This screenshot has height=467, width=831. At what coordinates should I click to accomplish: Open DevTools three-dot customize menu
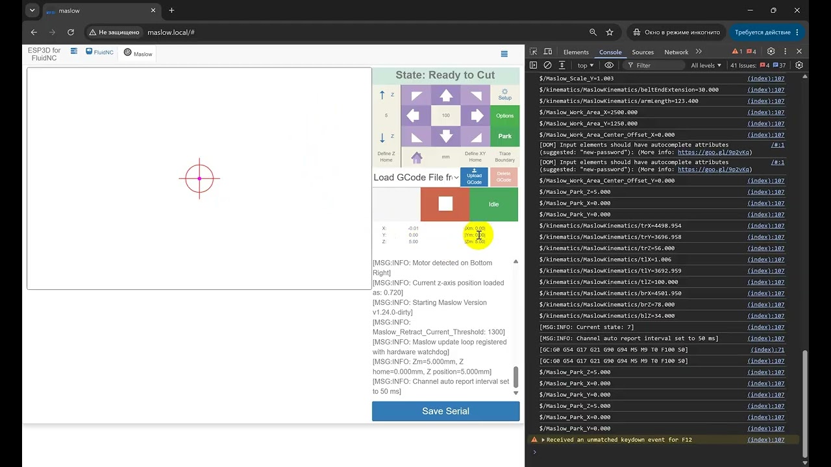[785, 51]
